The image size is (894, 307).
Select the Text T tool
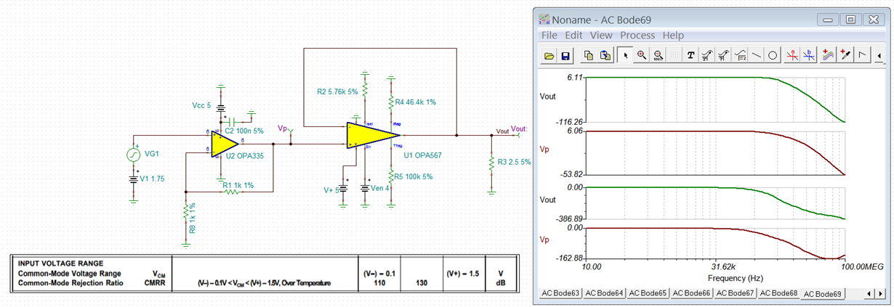(x=690, y=55)
